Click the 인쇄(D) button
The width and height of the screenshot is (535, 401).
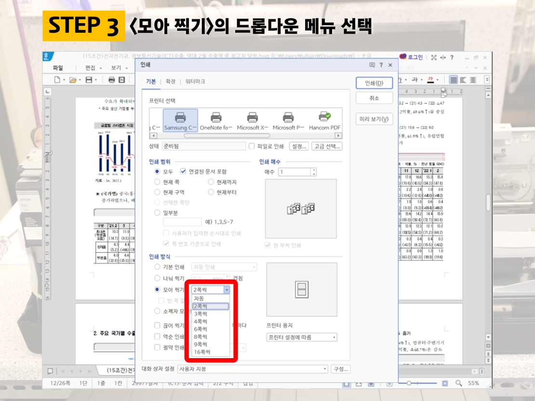coord(374,83)
